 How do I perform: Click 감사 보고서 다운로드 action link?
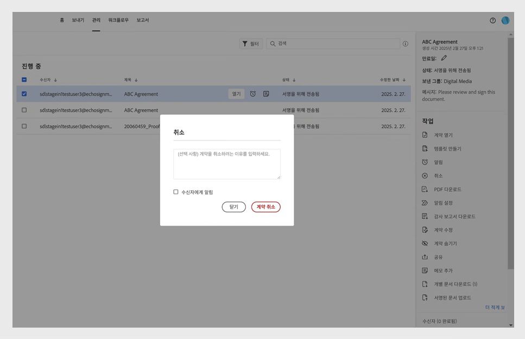tap(454, 216)
